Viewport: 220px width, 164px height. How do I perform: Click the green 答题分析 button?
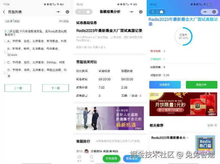[x=201, y=85]
